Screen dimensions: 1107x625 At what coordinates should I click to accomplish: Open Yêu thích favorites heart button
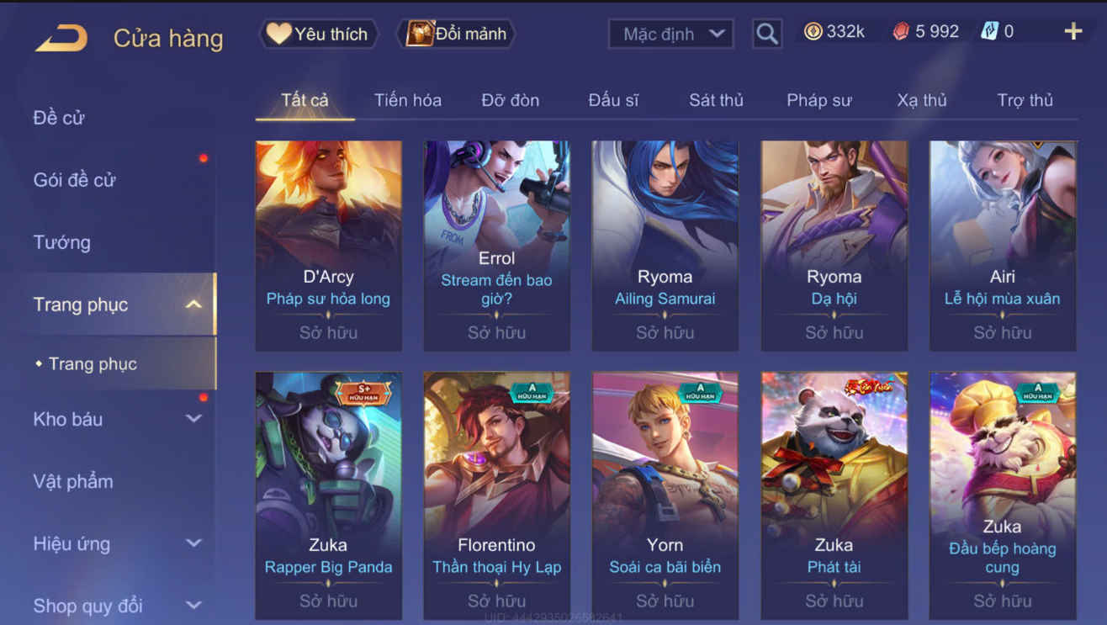click(317, 34)
